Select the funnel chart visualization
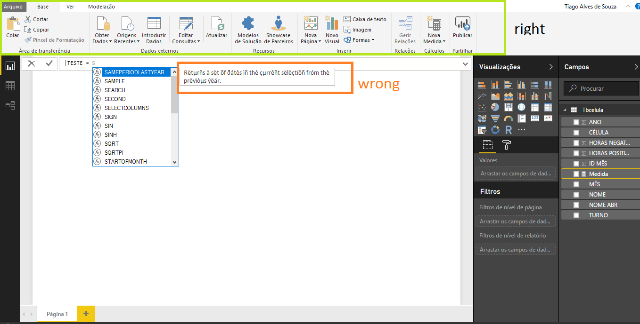The height and width of the screenshot is (324, 640). click(x=495, y=119)
